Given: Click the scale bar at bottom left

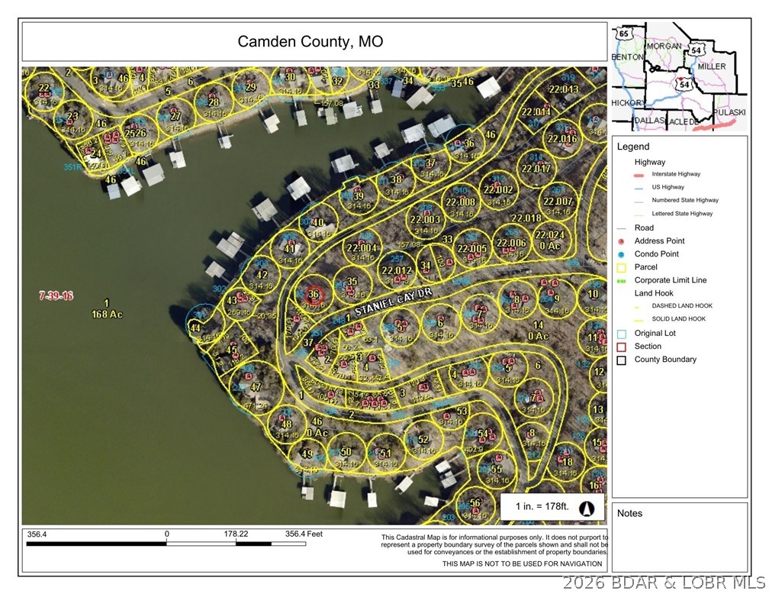Looking at the screenshot, I should [x=166, y=544].
